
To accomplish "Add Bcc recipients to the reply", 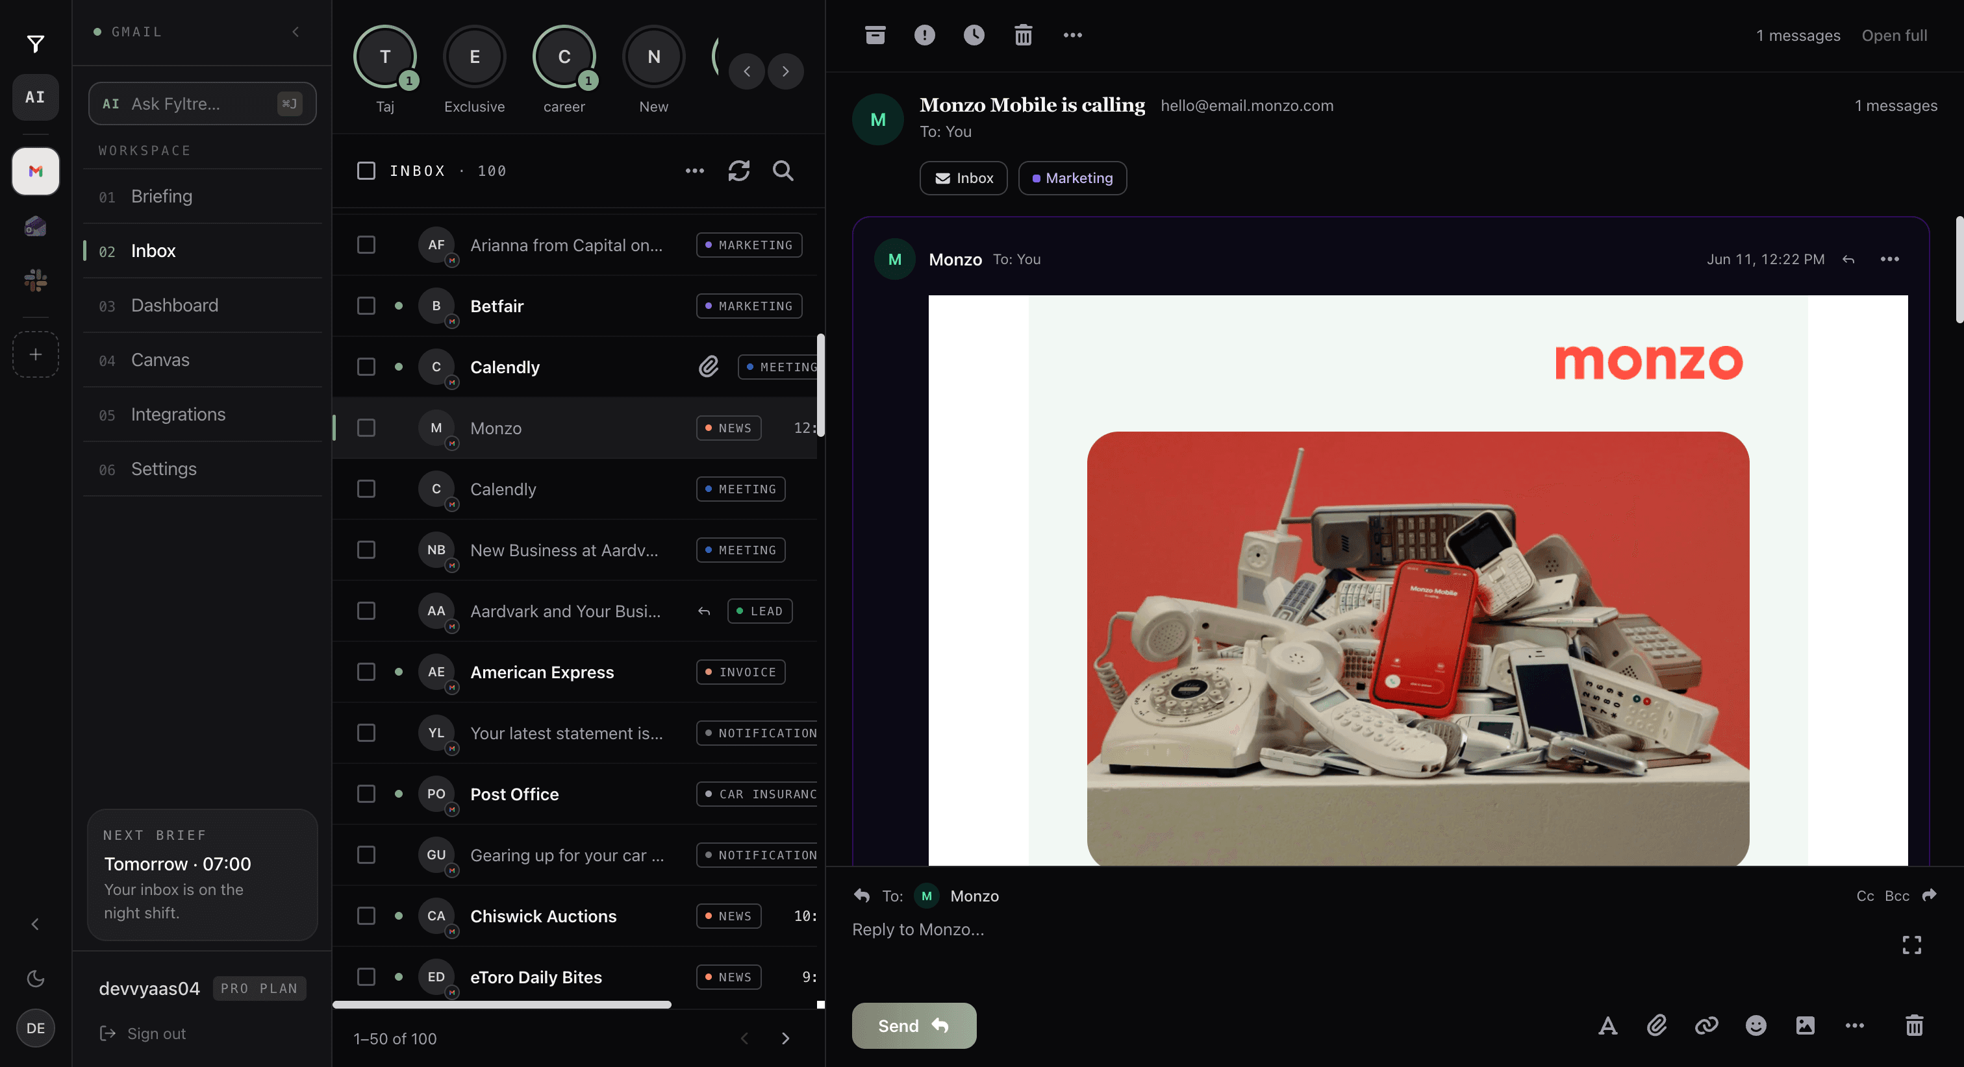I will pyautogui.click(x=1897, y=896).
